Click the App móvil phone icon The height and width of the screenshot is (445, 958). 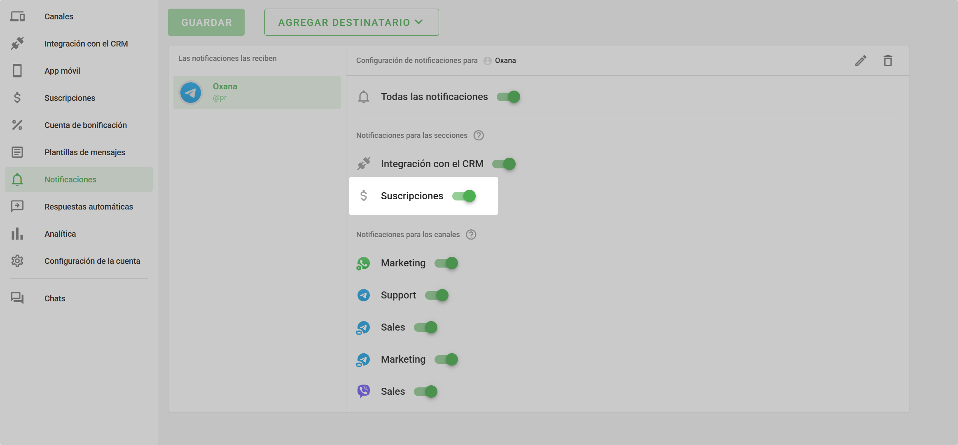(17, 71)
